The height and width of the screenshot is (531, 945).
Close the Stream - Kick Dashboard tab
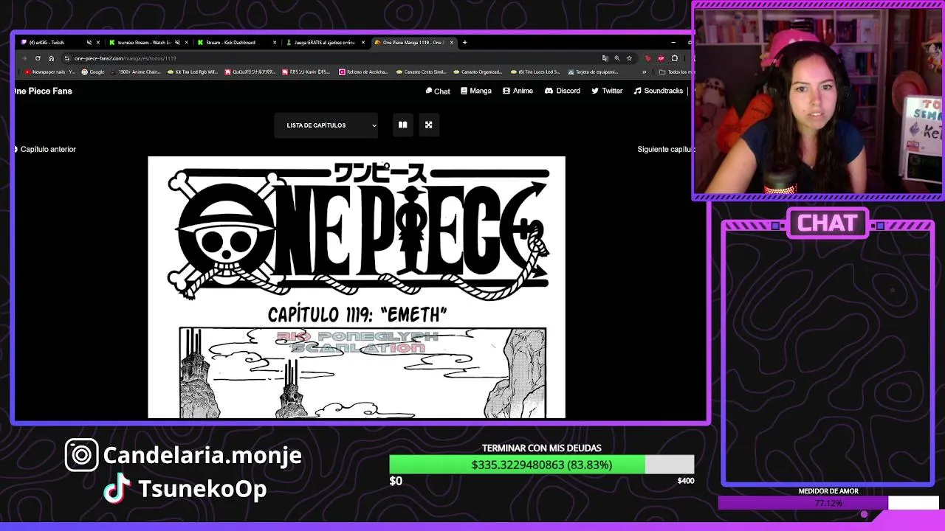[275, 42]
